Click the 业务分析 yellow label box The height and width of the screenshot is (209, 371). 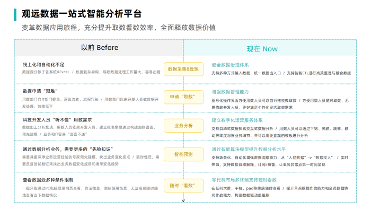pyautogui.click(x=183, y=126)
